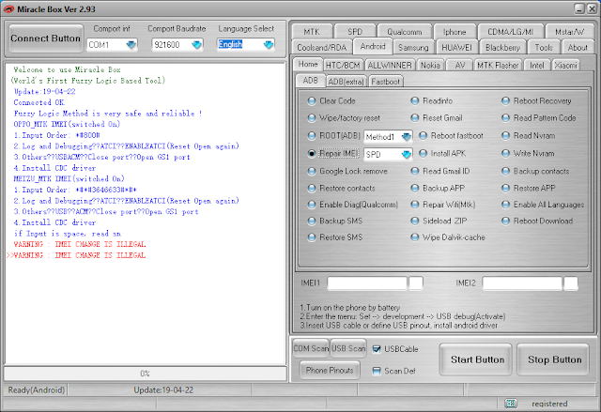Screen dimensions: 601x412
Task: Select the Reset Gmail radio option
Action: pos(415,118)
